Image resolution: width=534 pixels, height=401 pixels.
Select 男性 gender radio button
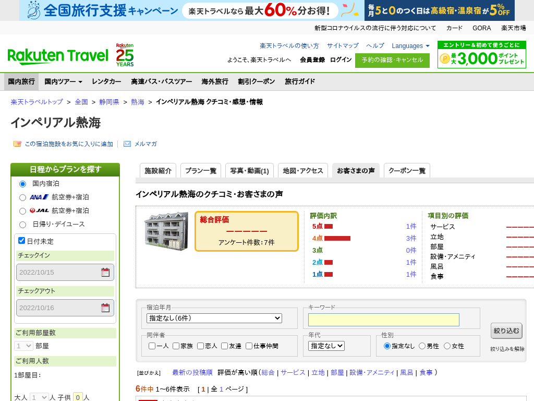pos(422,346)
